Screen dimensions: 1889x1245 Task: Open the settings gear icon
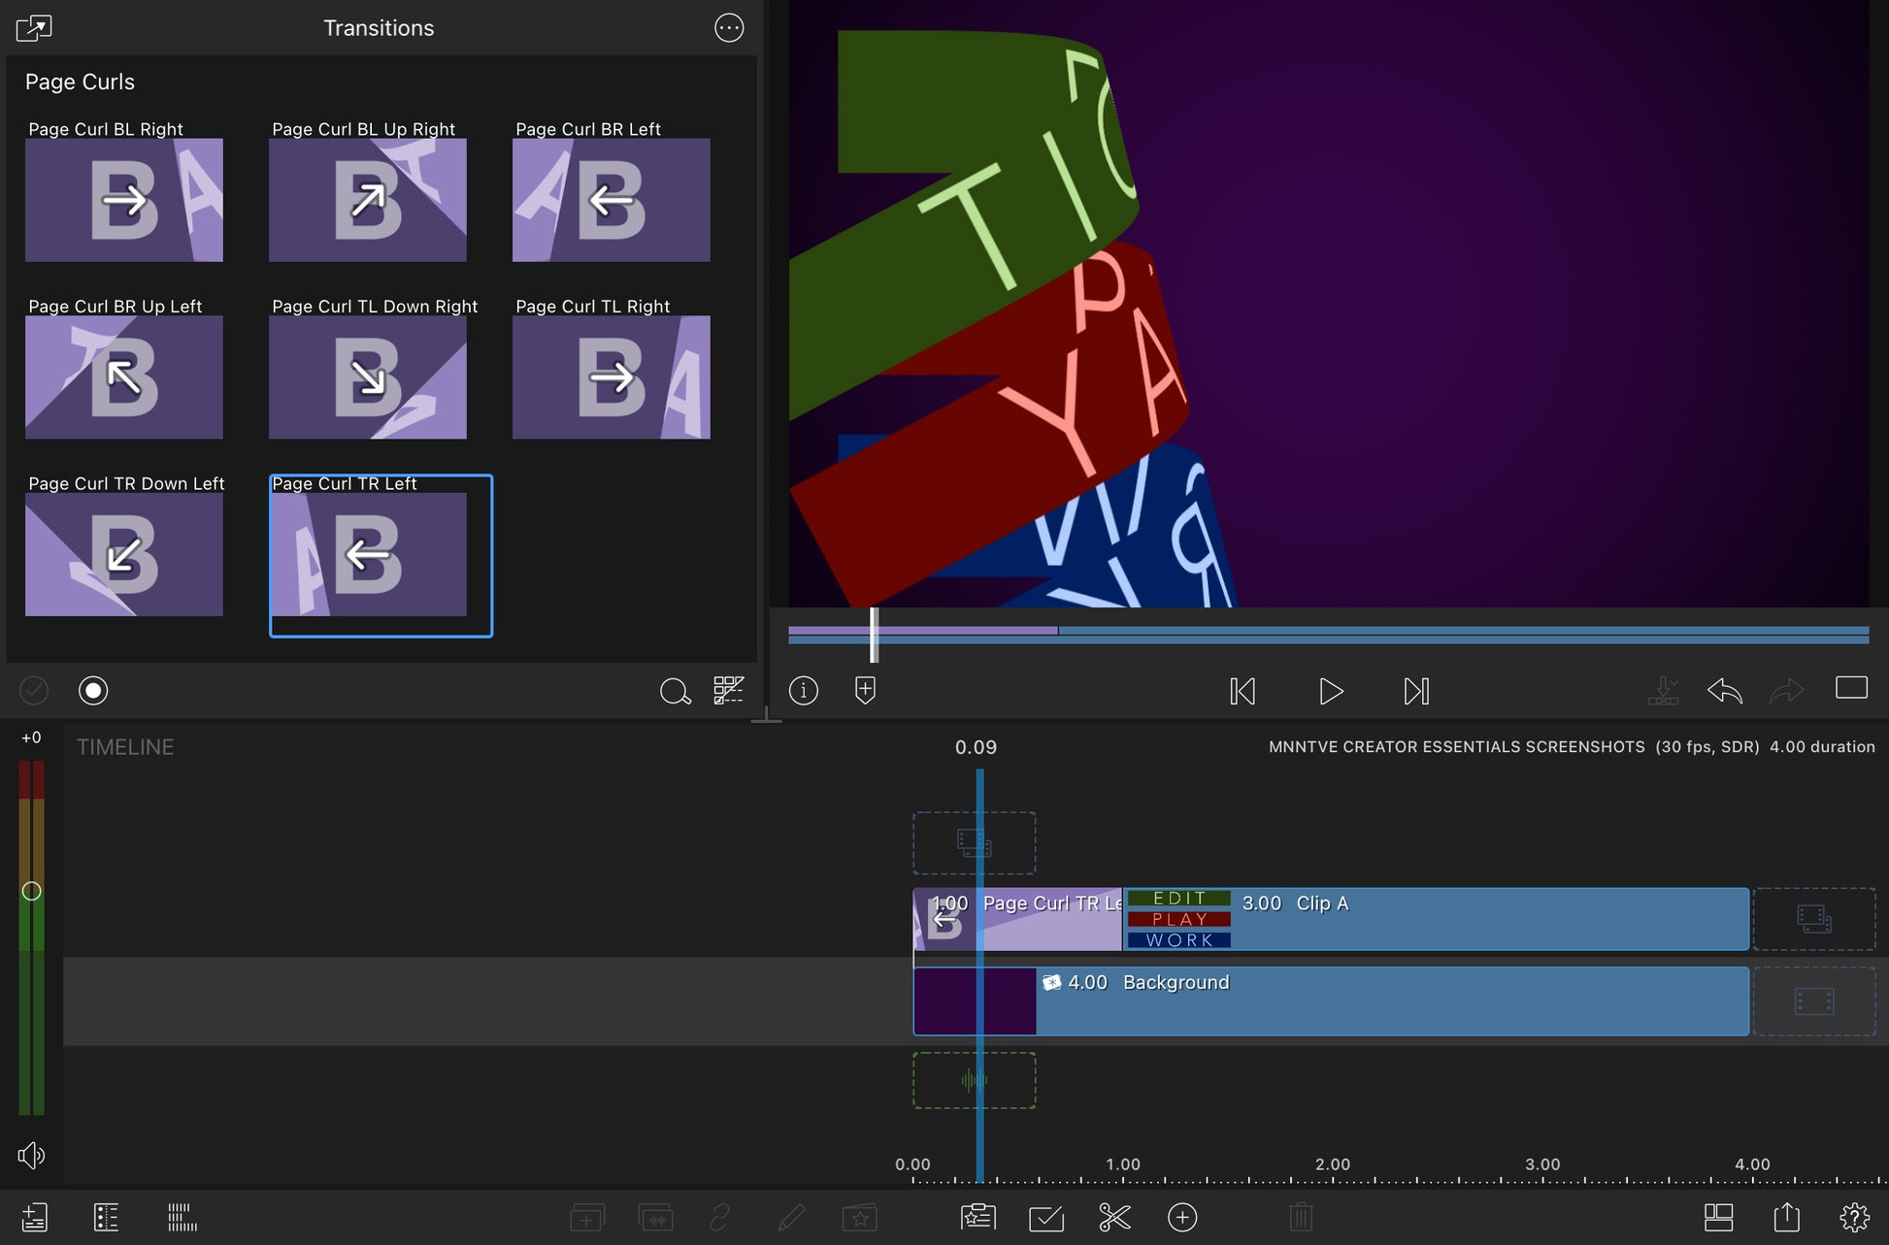(x=1853, y=1217)
